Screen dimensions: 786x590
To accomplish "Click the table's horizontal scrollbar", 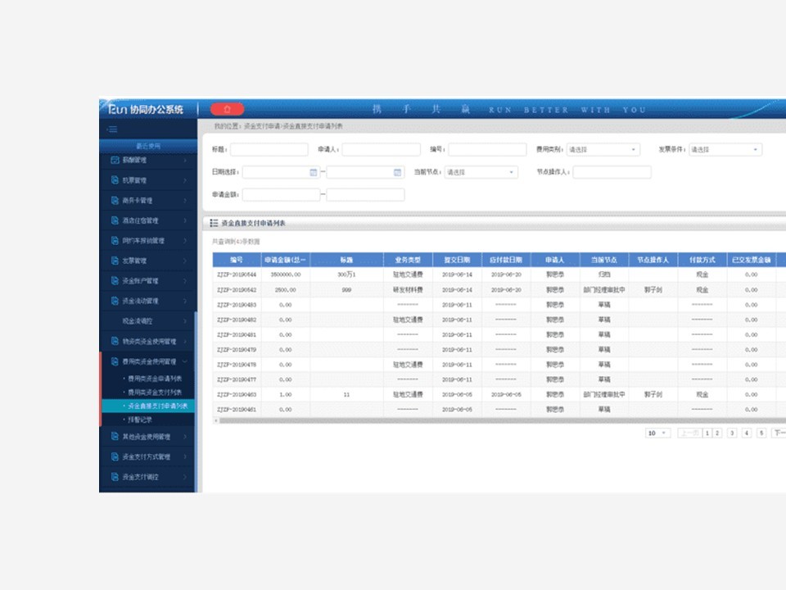I will click(491, 420).
